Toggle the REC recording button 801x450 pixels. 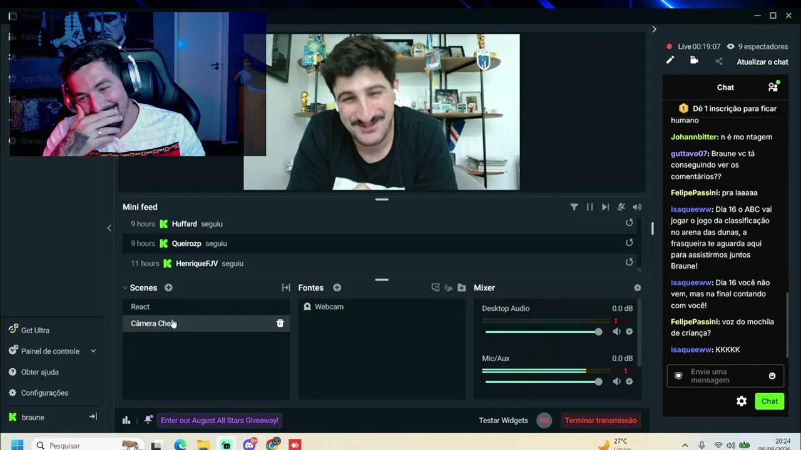[544, 420]
